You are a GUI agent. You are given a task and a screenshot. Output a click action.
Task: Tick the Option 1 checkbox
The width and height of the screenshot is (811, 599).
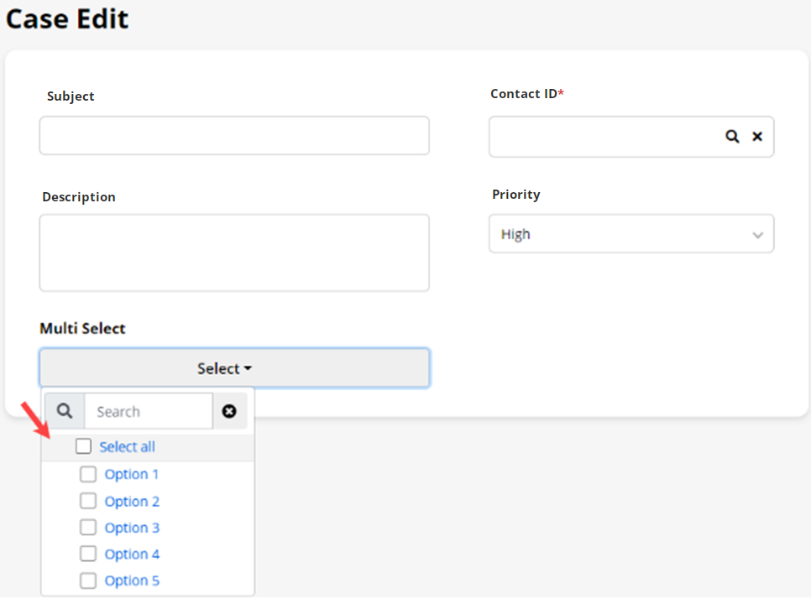(88, 474)
